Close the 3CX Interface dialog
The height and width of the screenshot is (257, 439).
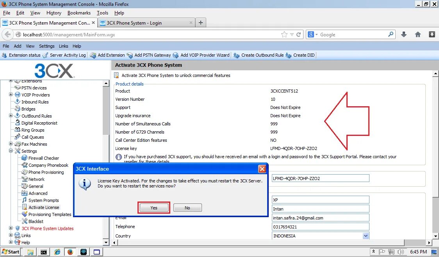pyautogui.click(x=262, y=169)
